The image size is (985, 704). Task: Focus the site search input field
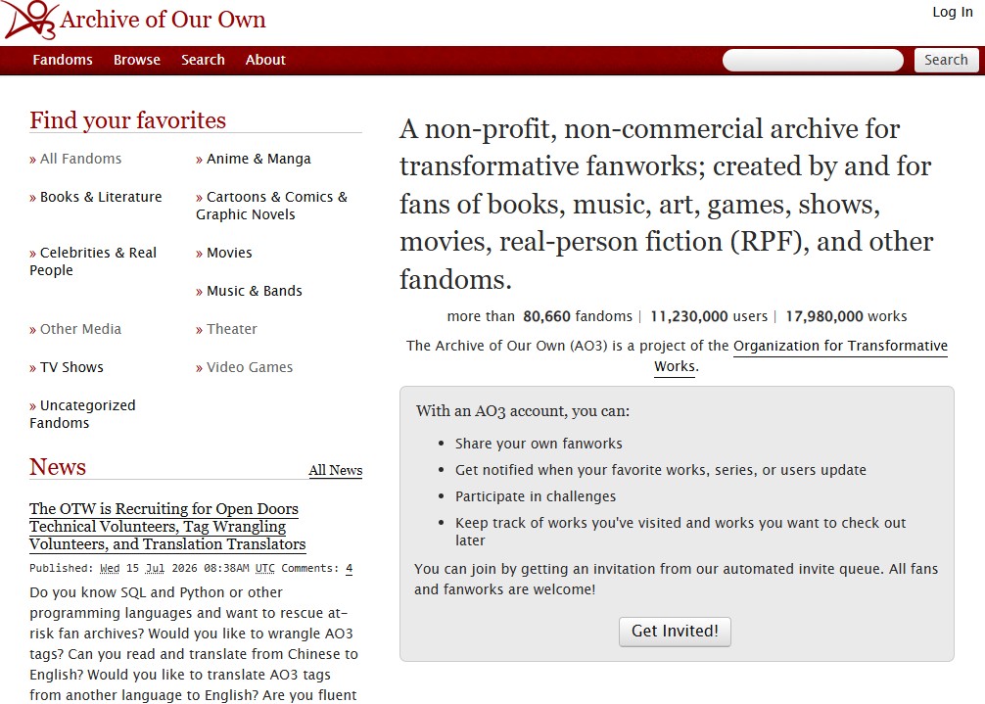click(813, 61)
